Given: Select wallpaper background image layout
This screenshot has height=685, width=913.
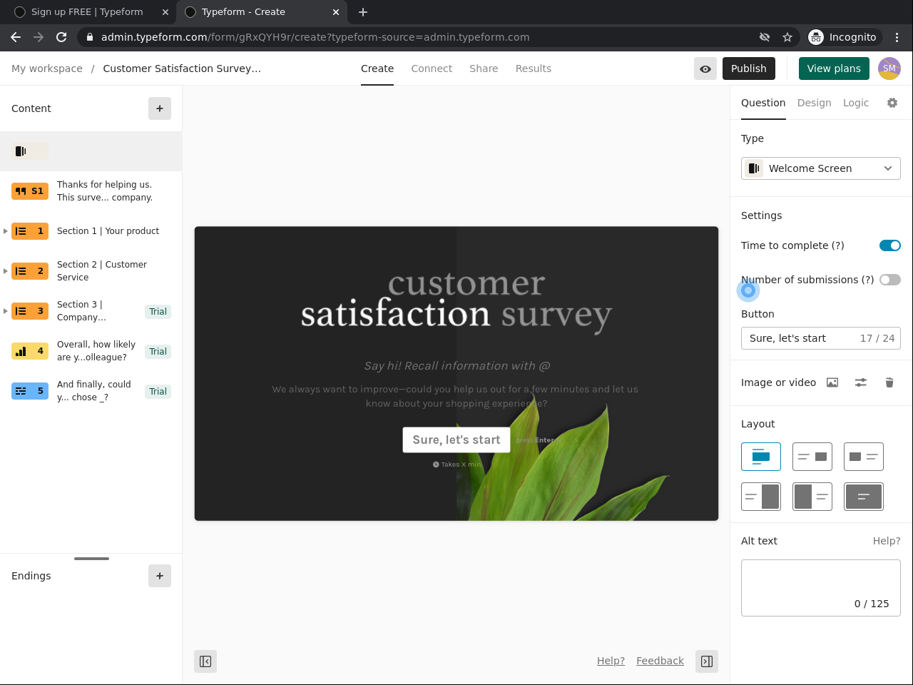Looking at the screenshot, I should (x=864, y=497).
